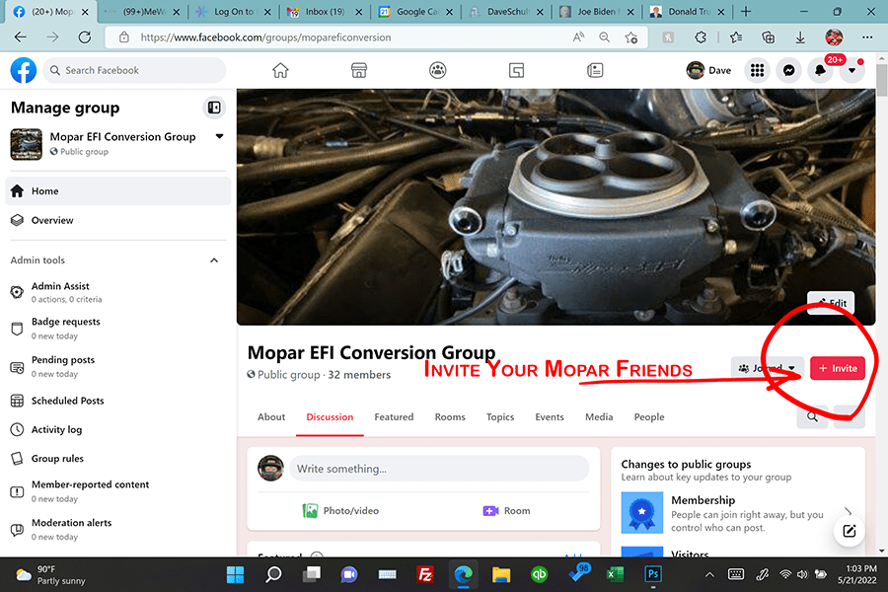Open the account dropdown arrow

[851, 70]
